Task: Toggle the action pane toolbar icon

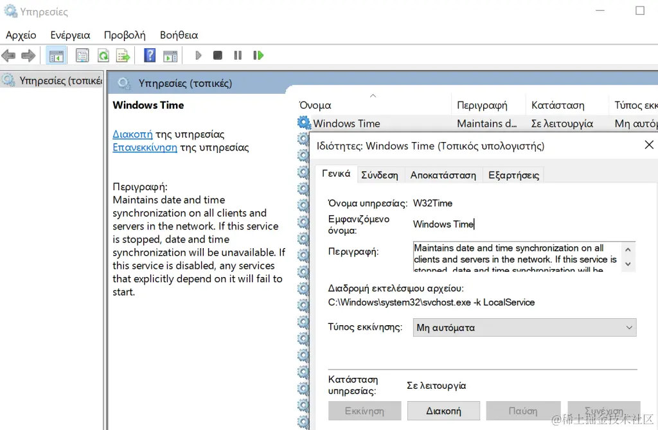Action: [170, 55]
